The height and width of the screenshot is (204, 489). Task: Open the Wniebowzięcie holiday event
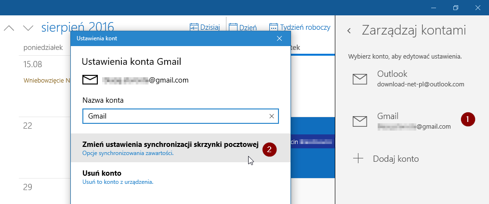pos(46,81)
